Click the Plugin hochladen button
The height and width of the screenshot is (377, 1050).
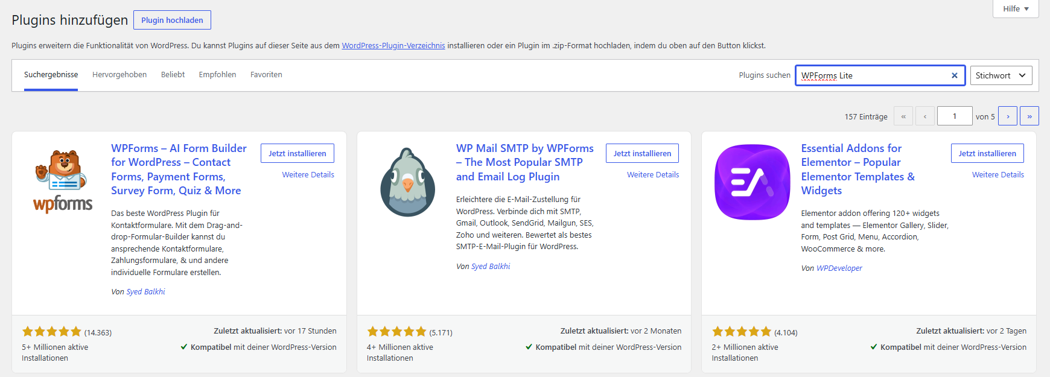coord(172,20)
